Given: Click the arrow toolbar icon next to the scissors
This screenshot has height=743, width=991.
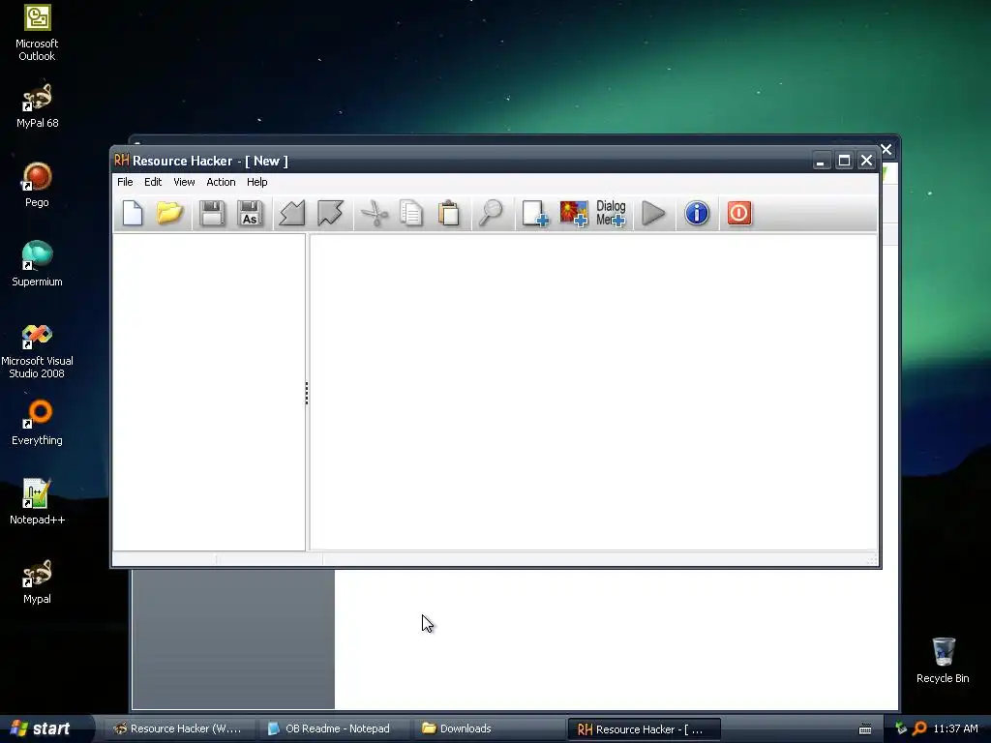Looking at the screenshot, I should click(x=330, y=213).
